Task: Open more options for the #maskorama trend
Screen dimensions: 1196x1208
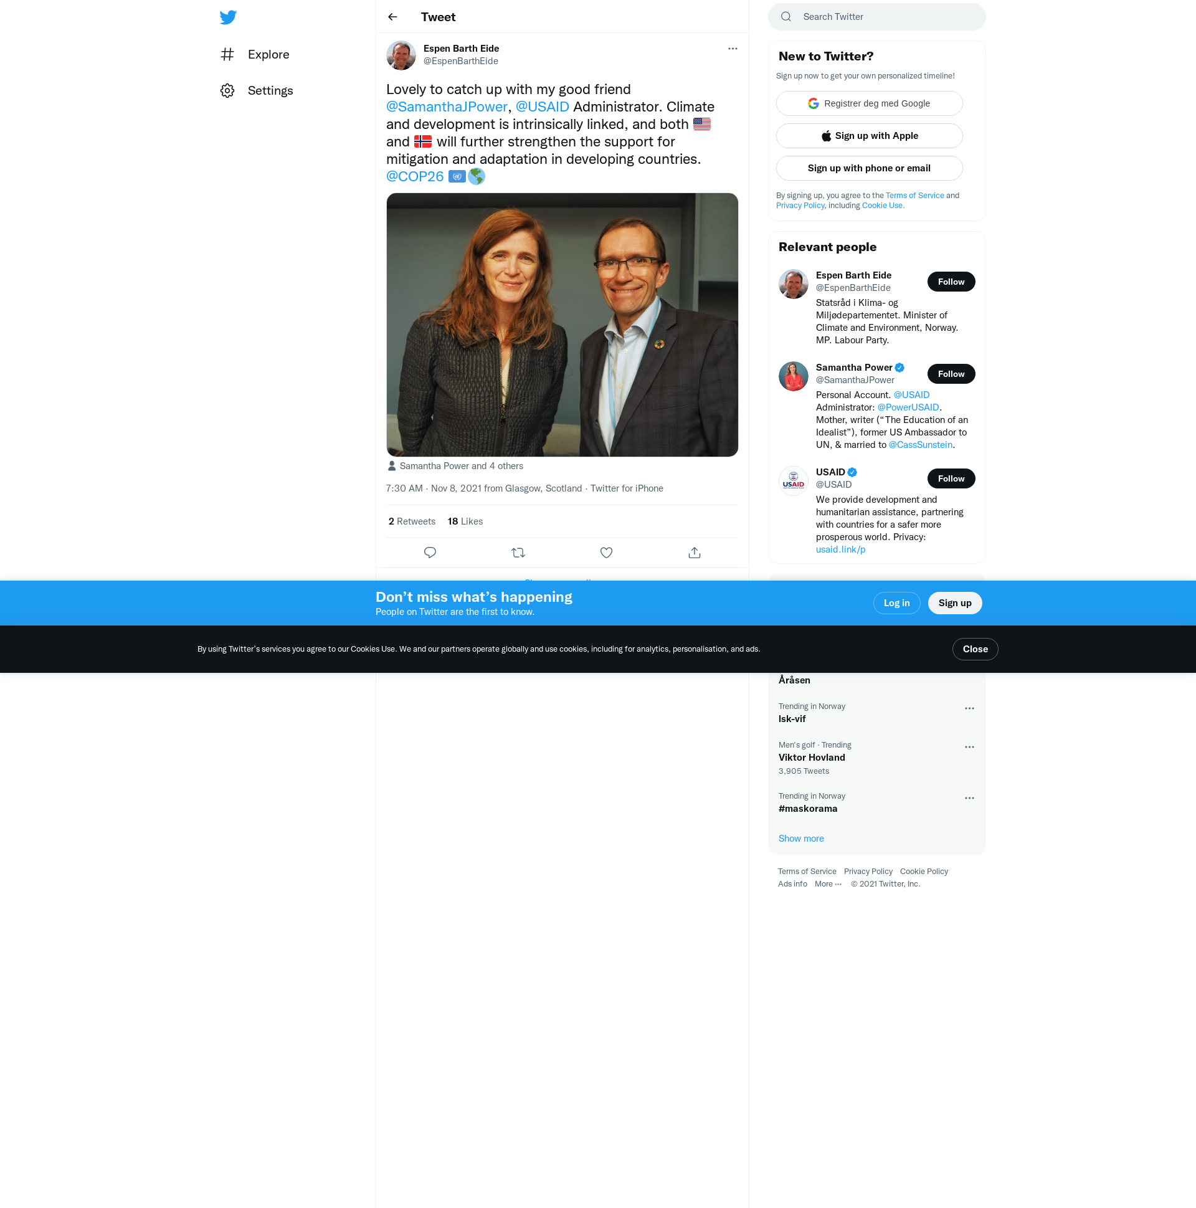Action: [969, 799]
